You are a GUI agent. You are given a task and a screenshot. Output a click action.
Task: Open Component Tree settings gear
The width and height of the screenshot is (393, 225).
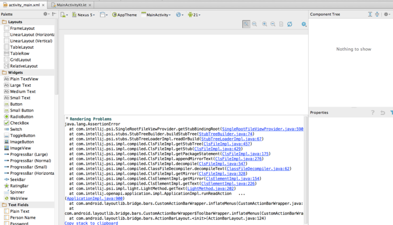click(387, 14)
